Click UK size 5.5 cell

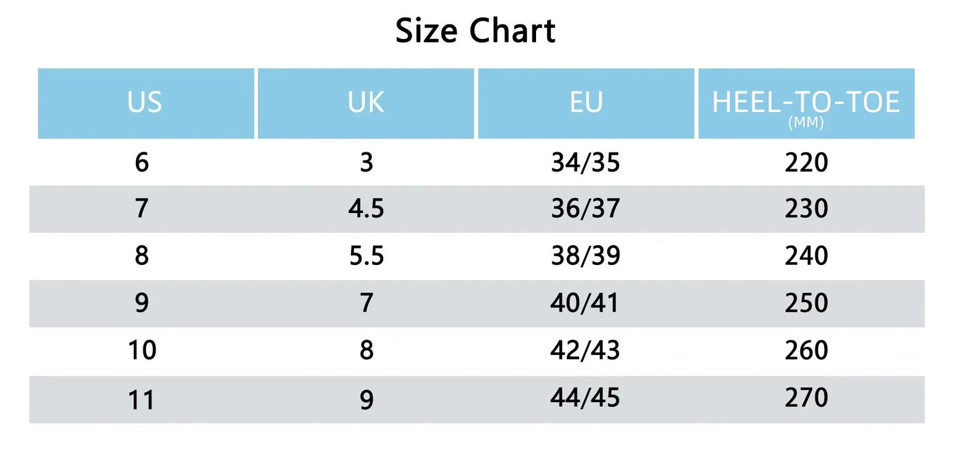pos(366,256)
